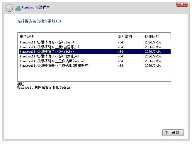Select highlighted Windows11 极限精简企业版(admin) row
The image size is (192, 144).
[x=47, y=52]
